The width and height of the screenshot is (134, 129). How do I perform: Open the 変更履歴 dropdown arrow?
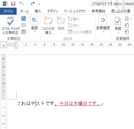pyautogui.click(x=104, y=32)
